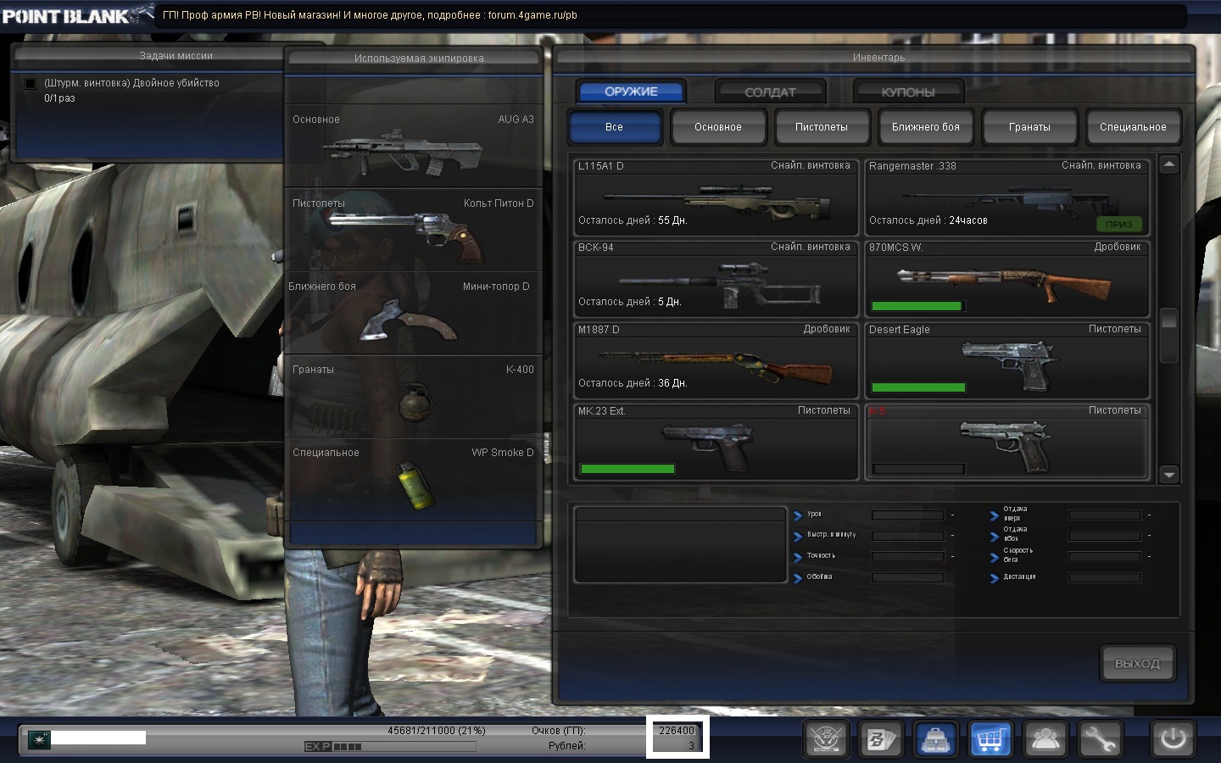Filter inventory by Гранаты
Viewport: 1221px width, 763px height.
(x=1029, y=127)
